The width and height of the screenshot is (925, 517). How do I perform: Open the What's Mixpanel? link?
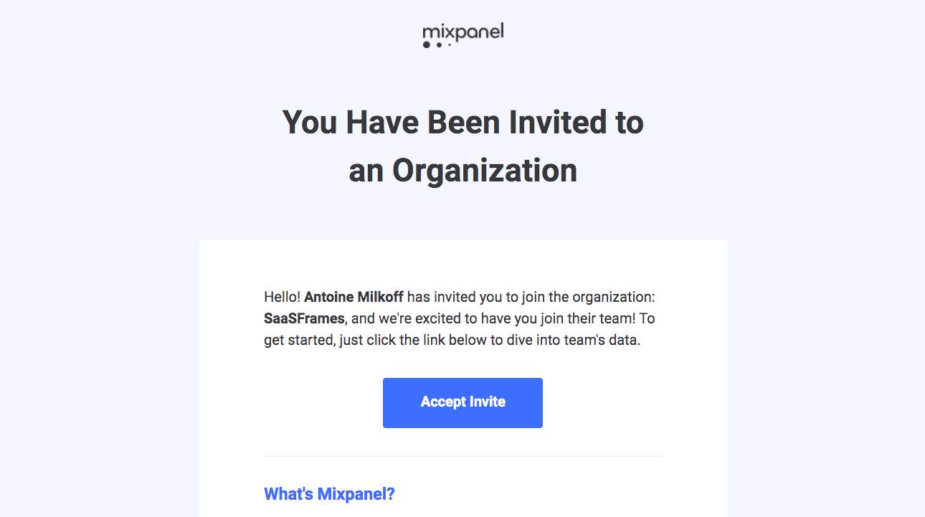pyautogui.click(x=329, y=493)
